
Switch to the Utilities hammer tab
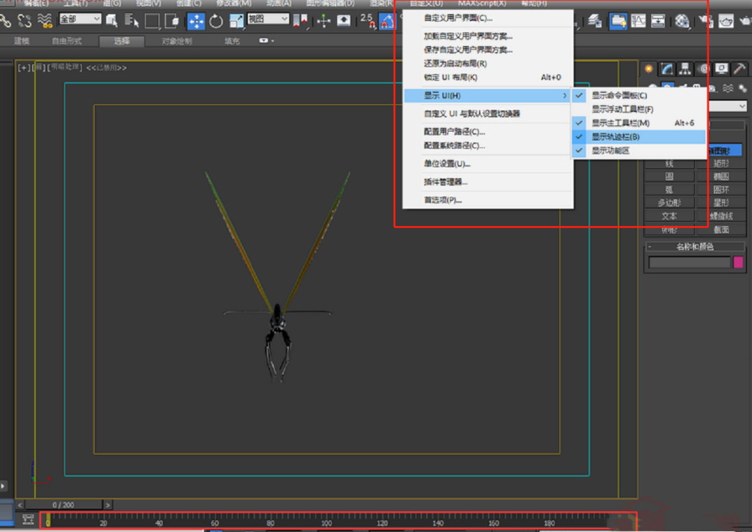click(x=739, y=69)
